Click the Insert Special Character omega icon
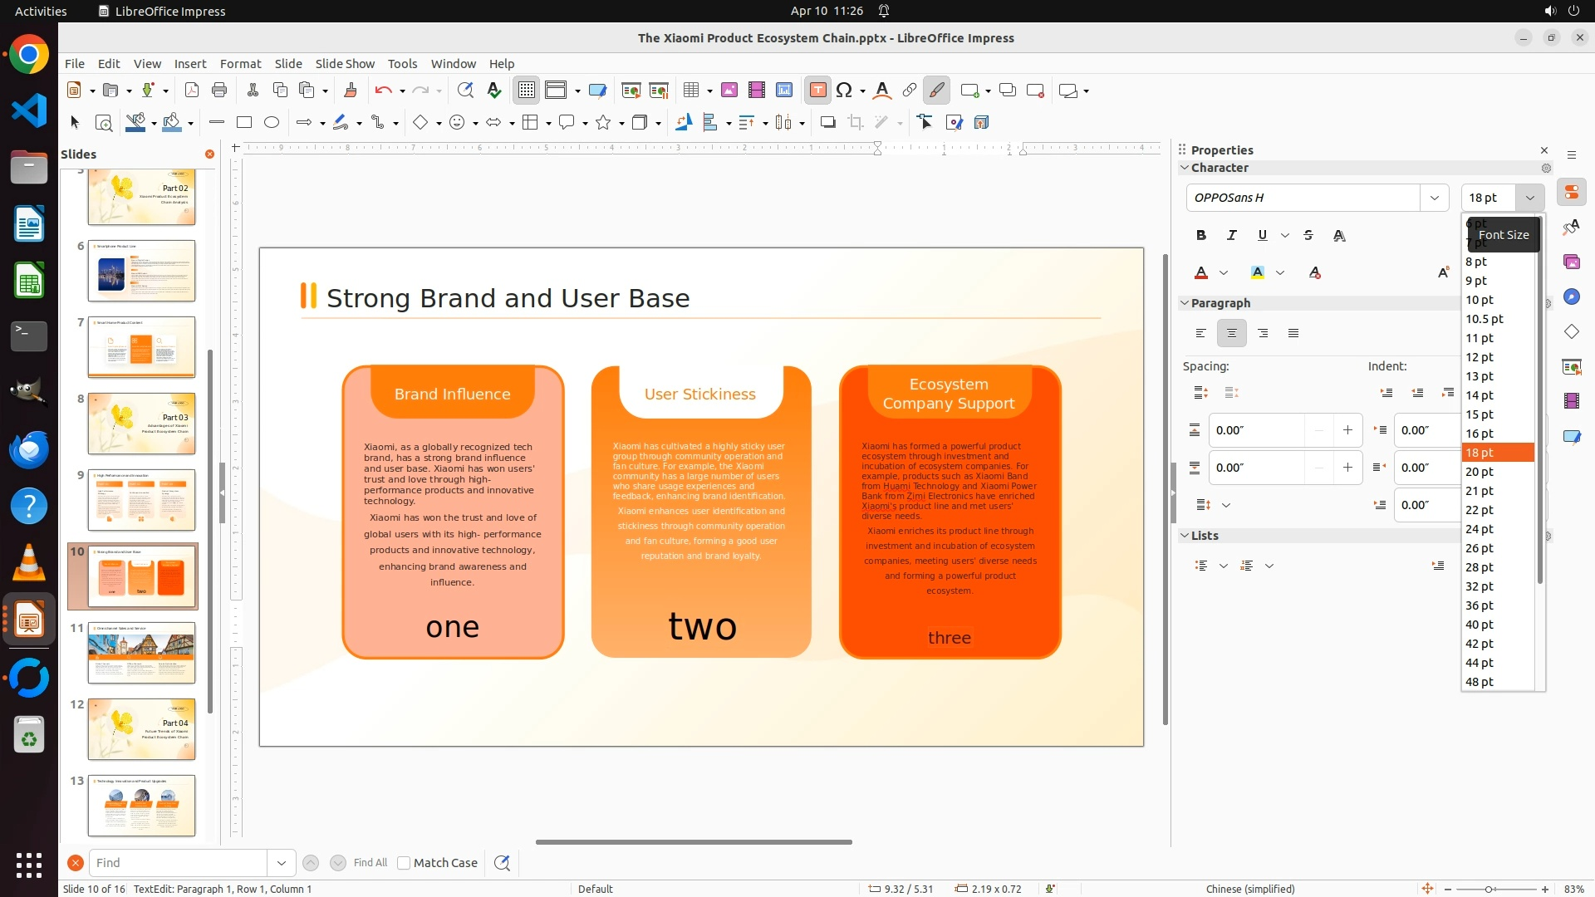The image size is (1595, 897). pyautogui.click(x=845, y=91)
